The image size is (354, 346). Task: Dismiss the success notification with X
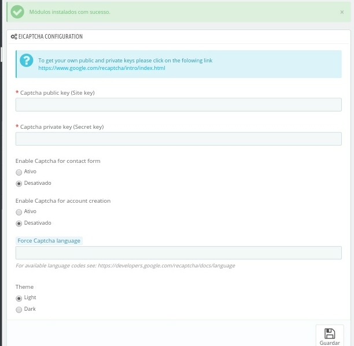tap(342, 12)
